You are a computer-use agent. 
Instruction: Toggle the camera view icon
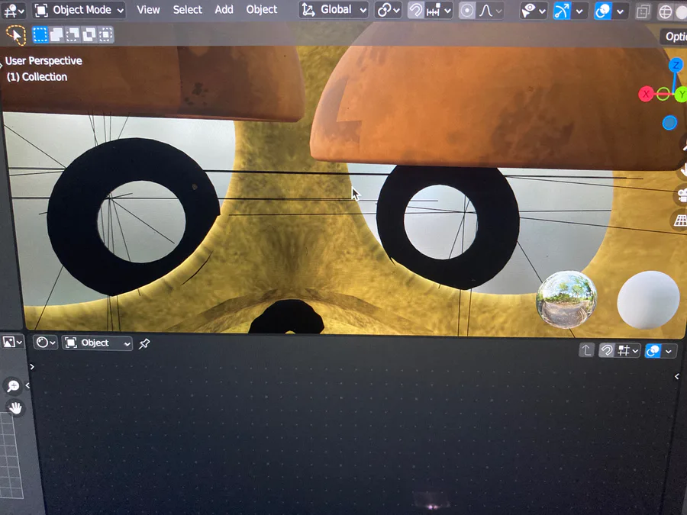pos(682,195)
